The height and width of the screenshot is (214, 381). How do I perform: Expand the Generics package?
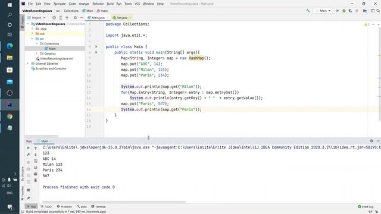[37, 53]
